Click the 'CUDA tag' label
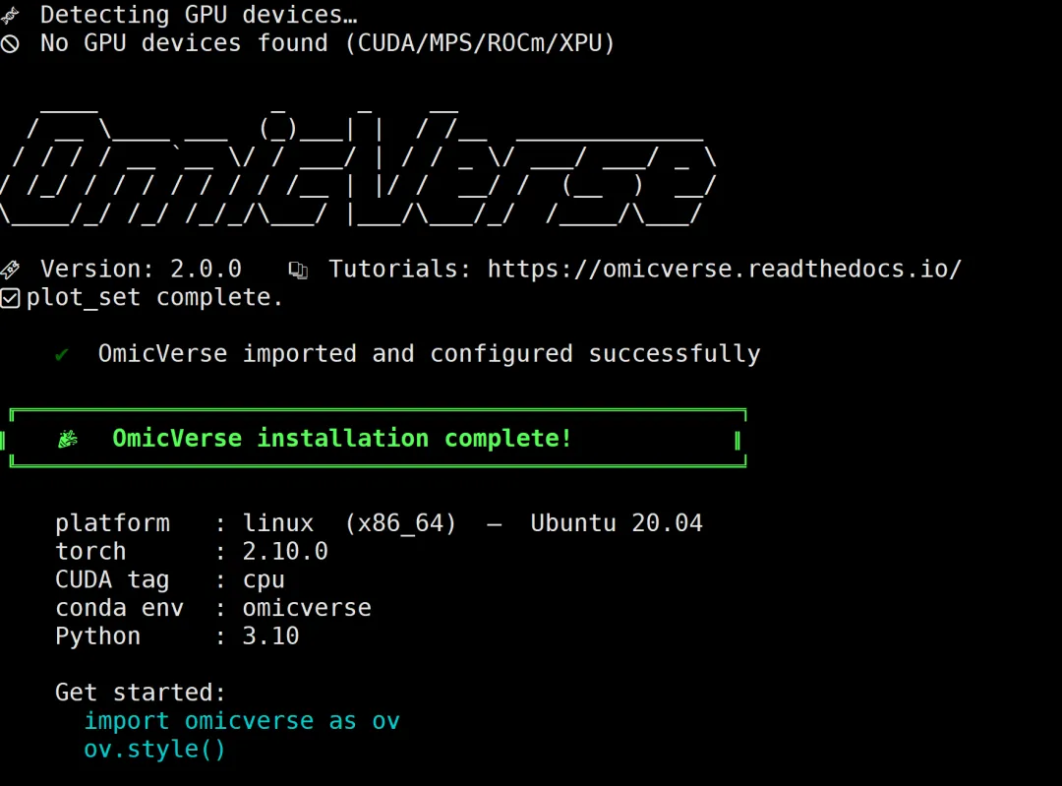Screen dimensions: 1062x786 click(112, 580)
